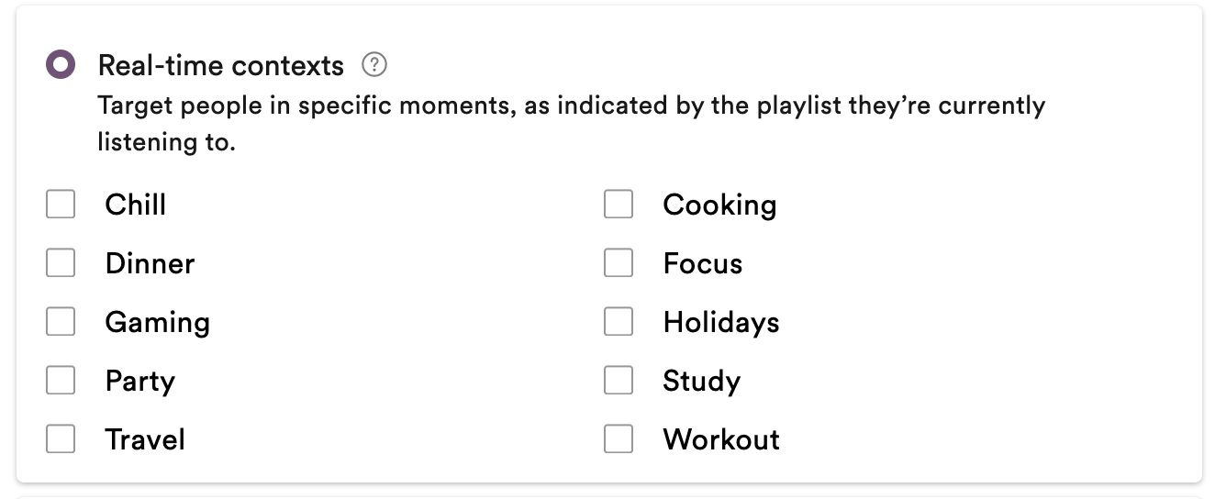Click the 'Real-time contexts' heading text

tap(221, 65)
